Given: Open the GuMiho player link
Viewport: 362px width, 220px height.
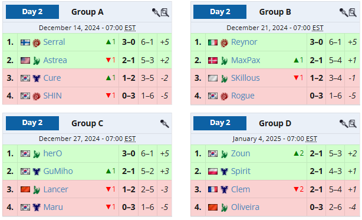Looking at the screenshot, I should (58, 171).
